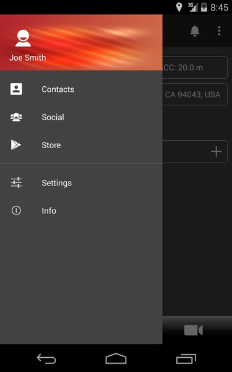232x372 pixels.
Task: Select the Info menu entry
Action: tap(81, 211)
